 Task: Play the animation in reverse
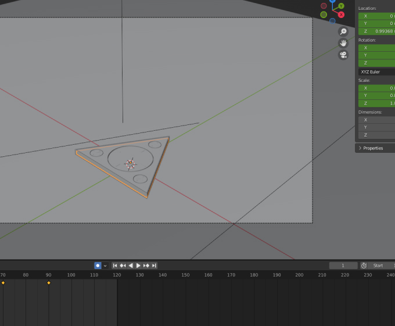coord(131,266)
